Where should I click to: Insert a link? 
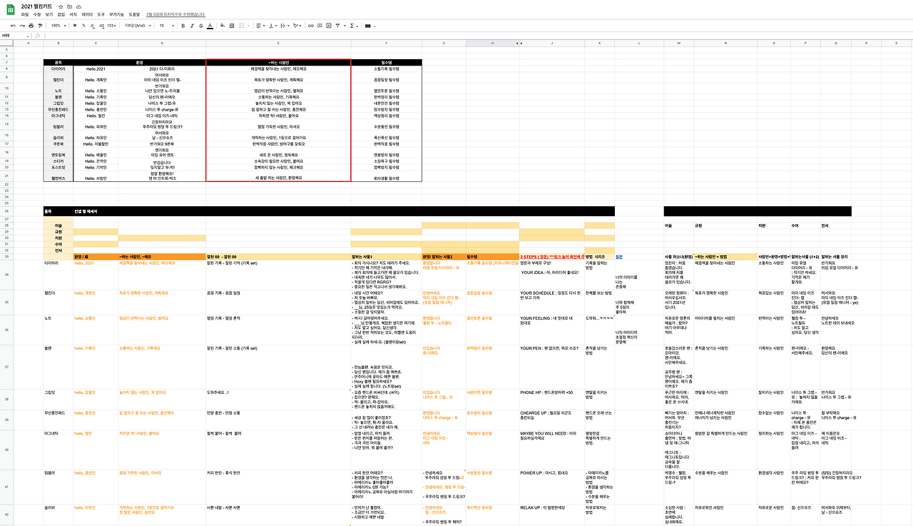click(x=311, y=26)
